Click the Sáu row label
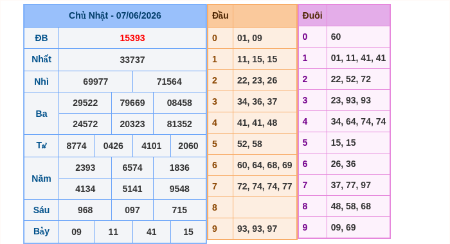Image resolution: width=450 pixels, height=244 pixels. tap(41, 210)
